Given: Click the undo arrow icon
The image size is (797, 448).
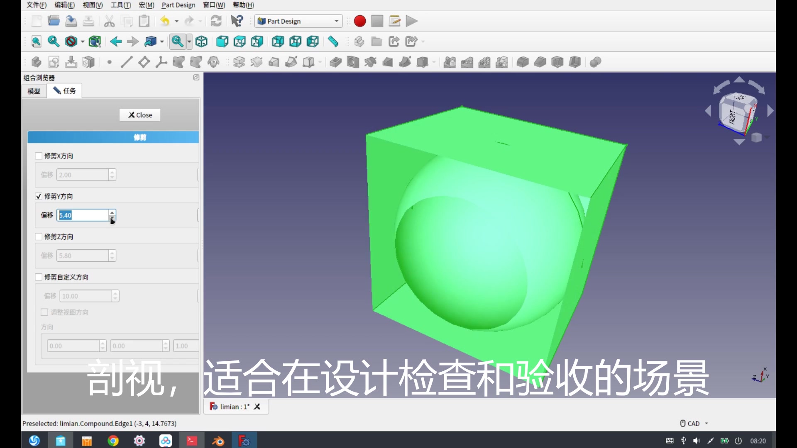Looking at the screenshot, I should [165, 21].
